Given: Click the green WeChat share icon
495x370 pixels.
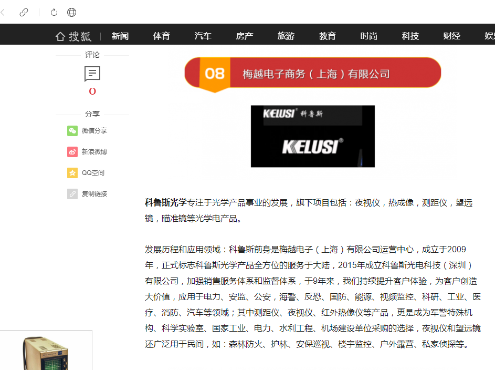Looking at the screenshot, I should tap(72, 131).
